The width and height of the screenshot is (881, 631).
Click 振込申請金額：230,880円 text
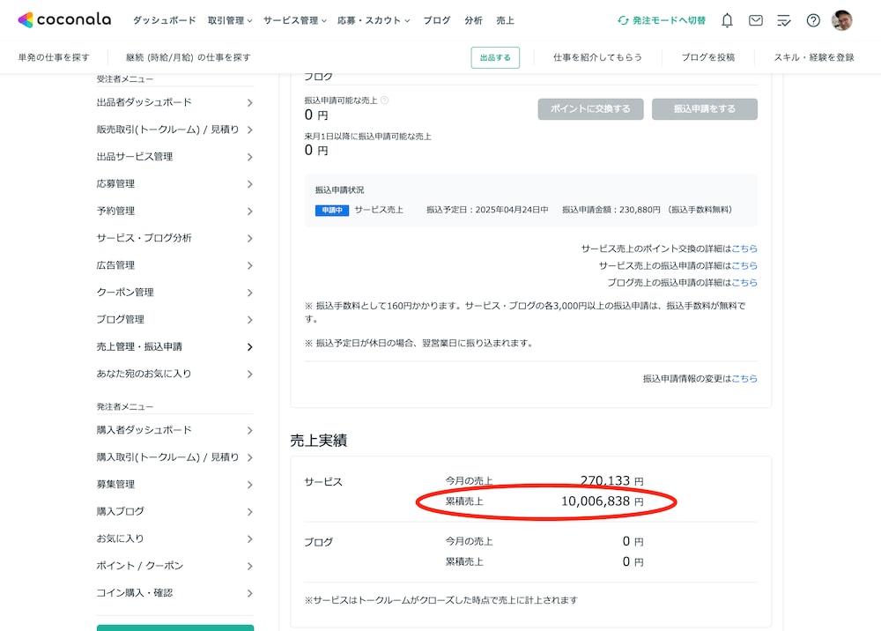coord(611,210)
